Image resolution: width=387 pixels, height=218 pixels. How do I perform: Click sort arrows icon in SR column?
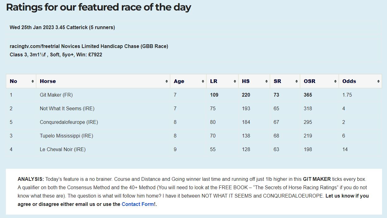click(296, 81)
